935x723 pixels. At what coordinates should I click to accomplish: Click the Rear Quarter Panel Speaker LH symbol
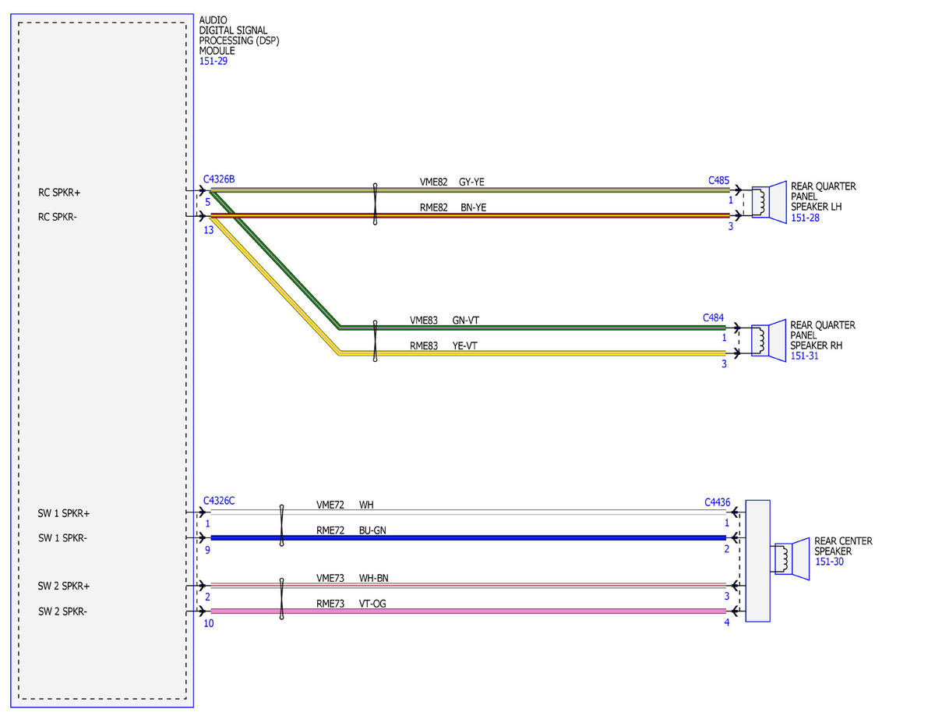(768, 203)
